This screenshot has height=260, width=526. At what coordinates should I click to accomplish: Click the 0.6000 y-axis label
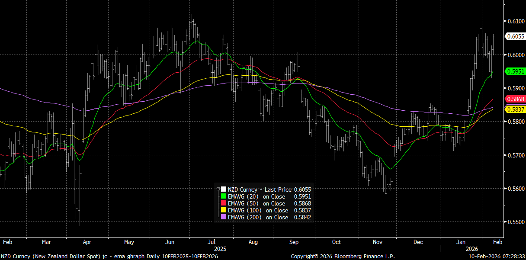(515, 55)
